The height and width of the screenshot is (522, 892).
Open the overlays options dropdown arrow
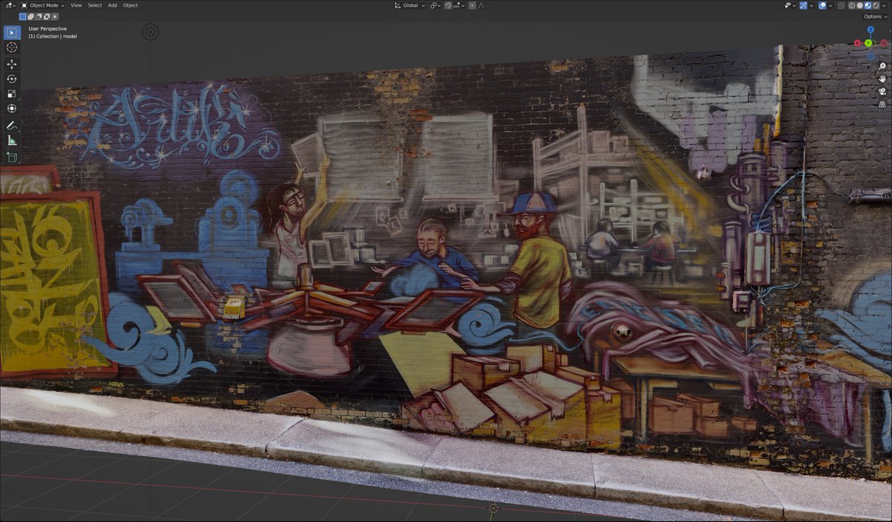coord(830,5)
